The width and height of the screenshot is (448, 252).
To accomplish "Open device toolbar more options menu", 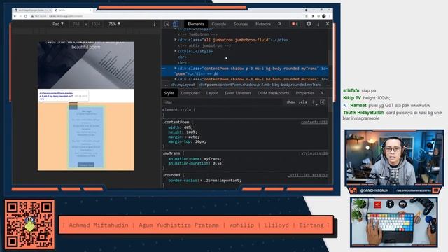I will click(155, 24).
